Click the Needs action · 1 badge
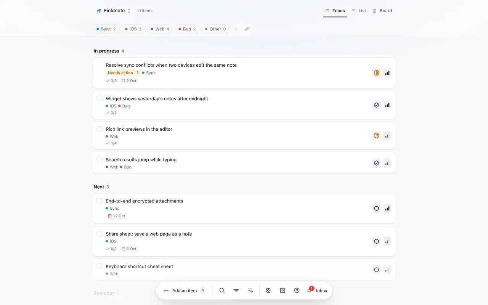The height and width of the screenshot is (305, 488). coord(123,73)
